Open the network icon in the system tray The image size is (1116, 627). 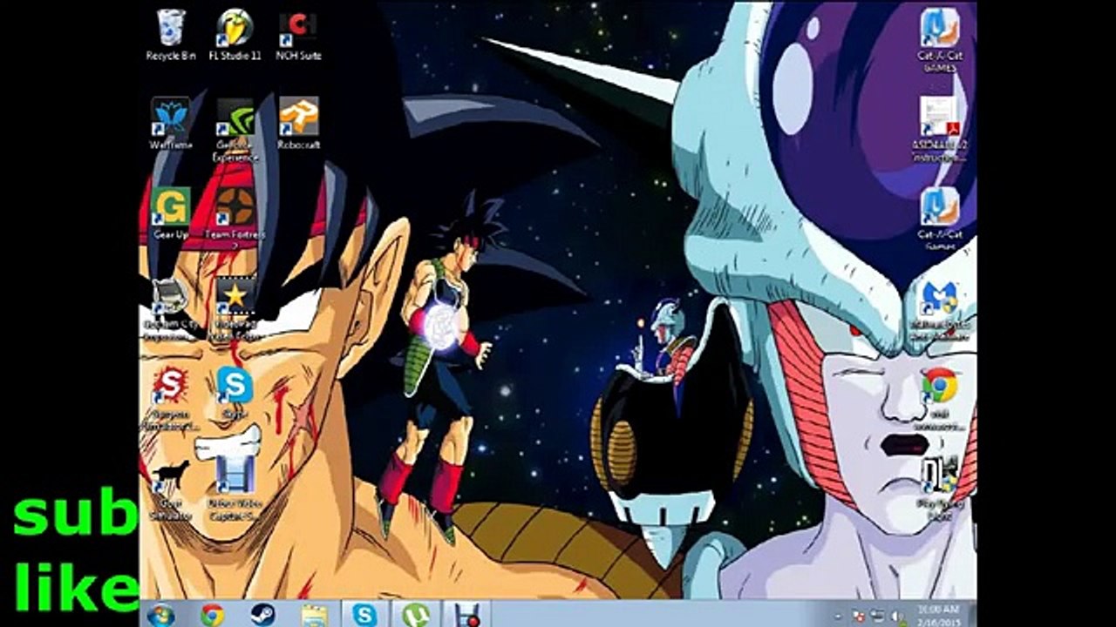878,616
